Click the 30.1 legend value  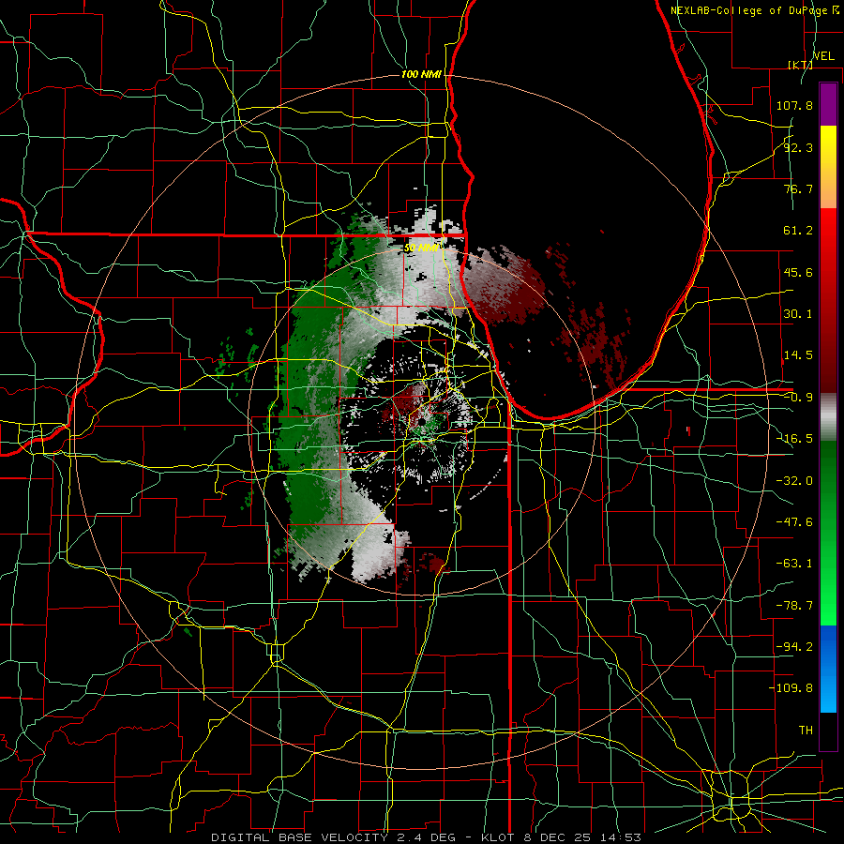tap(798, 314)
